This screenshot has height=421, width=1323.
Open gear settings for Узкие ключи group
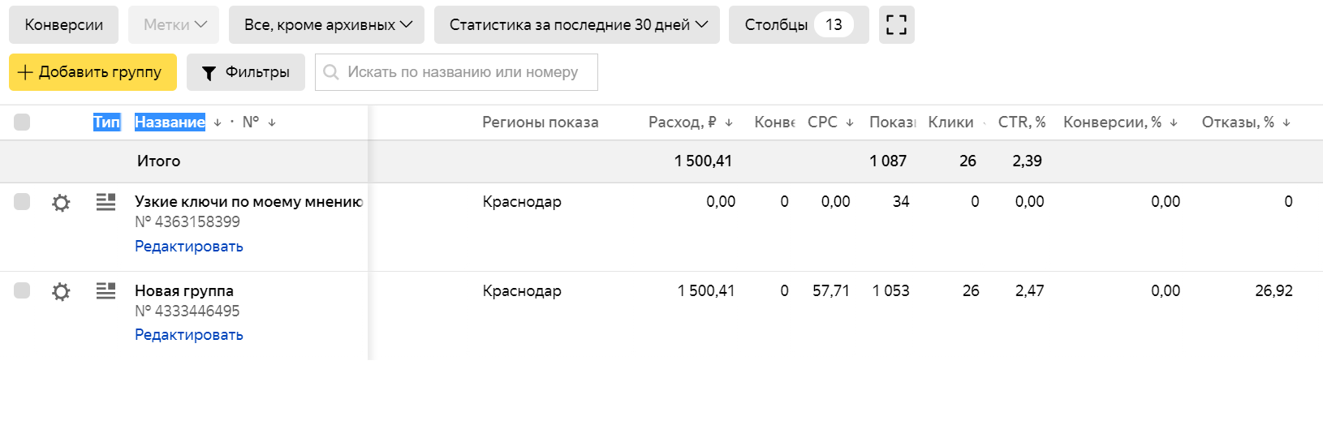pyautogui.click(x=61, y=203)
